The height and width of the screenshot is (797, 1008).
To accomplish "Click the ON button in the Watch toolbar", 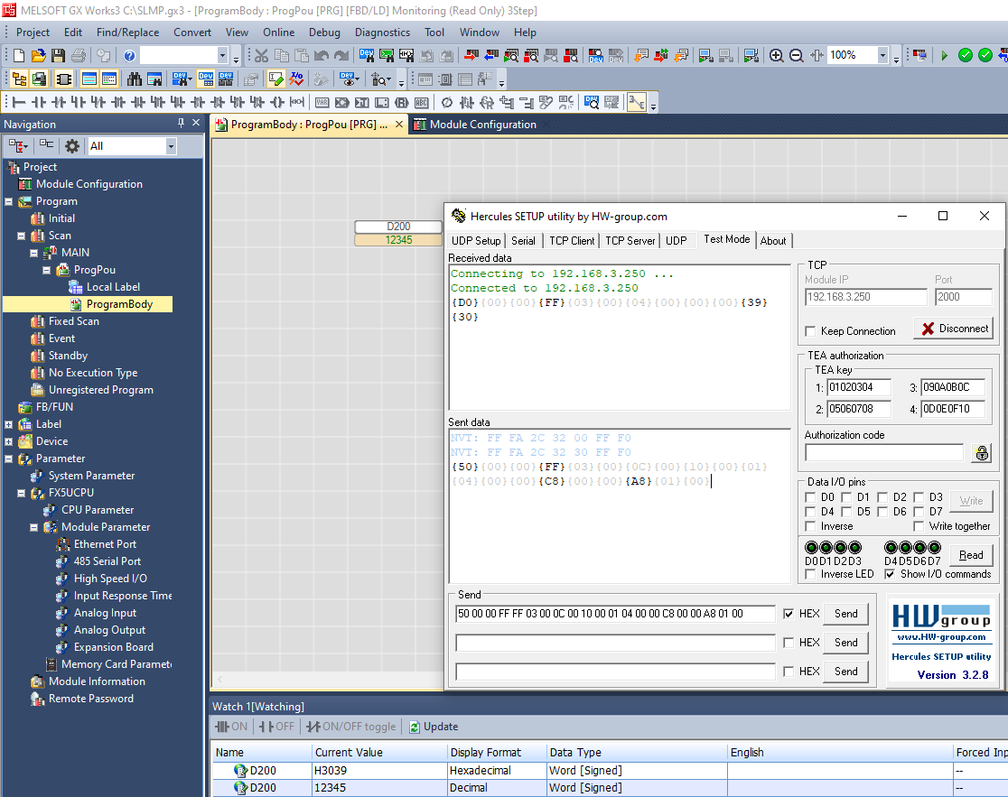I will pos(231,727).
